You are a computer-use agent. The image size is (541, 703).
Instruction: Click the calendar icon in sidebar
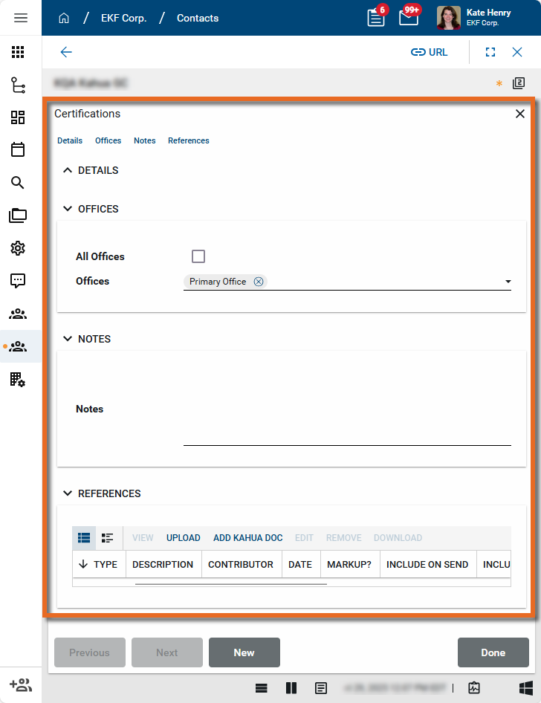coord(18,149)
